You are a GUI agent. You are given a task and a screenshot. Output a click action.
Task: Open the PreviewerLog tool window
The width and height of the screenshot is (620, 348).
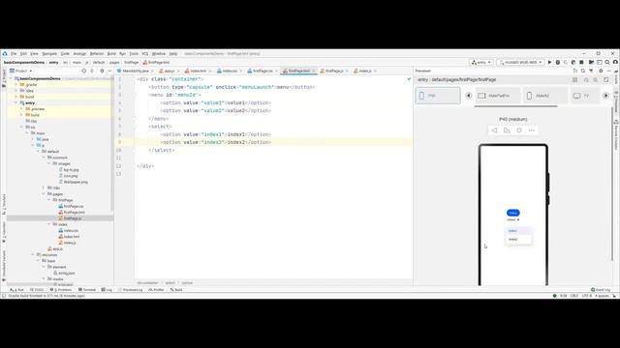coord(130,290)
